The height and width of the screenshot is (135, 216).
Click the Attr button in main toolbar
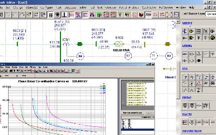pyautogui.click(x=148, y=15)
